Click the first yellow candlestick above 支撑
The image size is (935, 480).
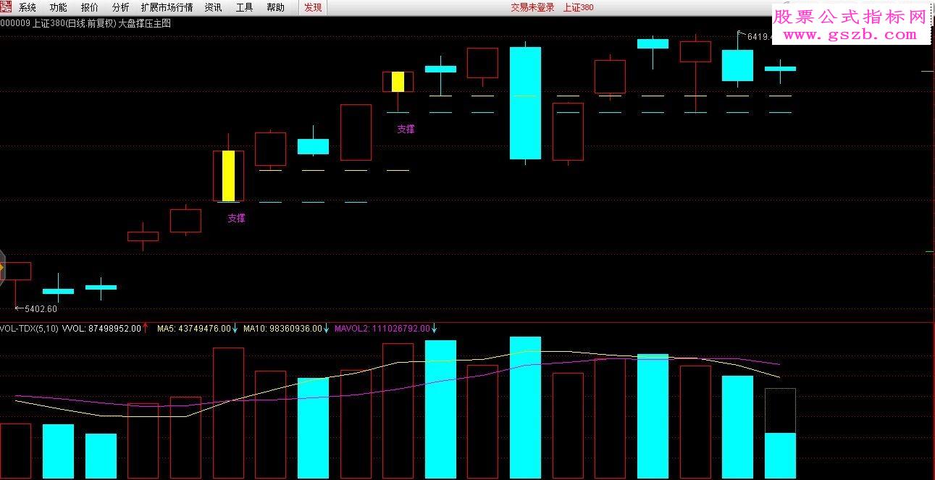(x=228, y=176)
